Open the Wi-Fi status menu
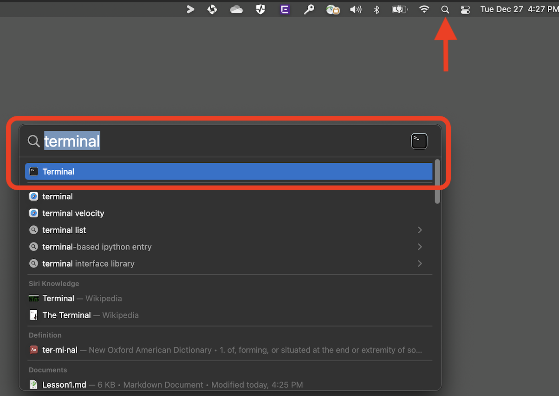Image resolution: width=559 pixels, height=396 pixels. click(x=424, y=9)
